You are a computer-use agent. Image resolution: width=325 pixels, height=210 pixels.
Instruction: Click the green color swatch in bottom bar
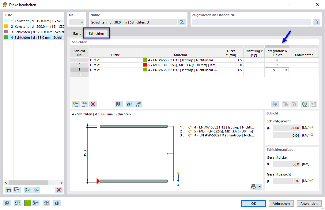click(x=28, y=203)
